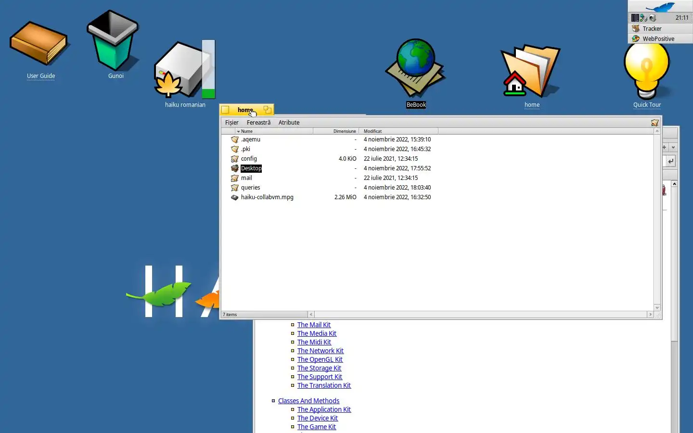
Task: Open the Haiku leaf Deskbar menu
Action: [x=660, y=6]
